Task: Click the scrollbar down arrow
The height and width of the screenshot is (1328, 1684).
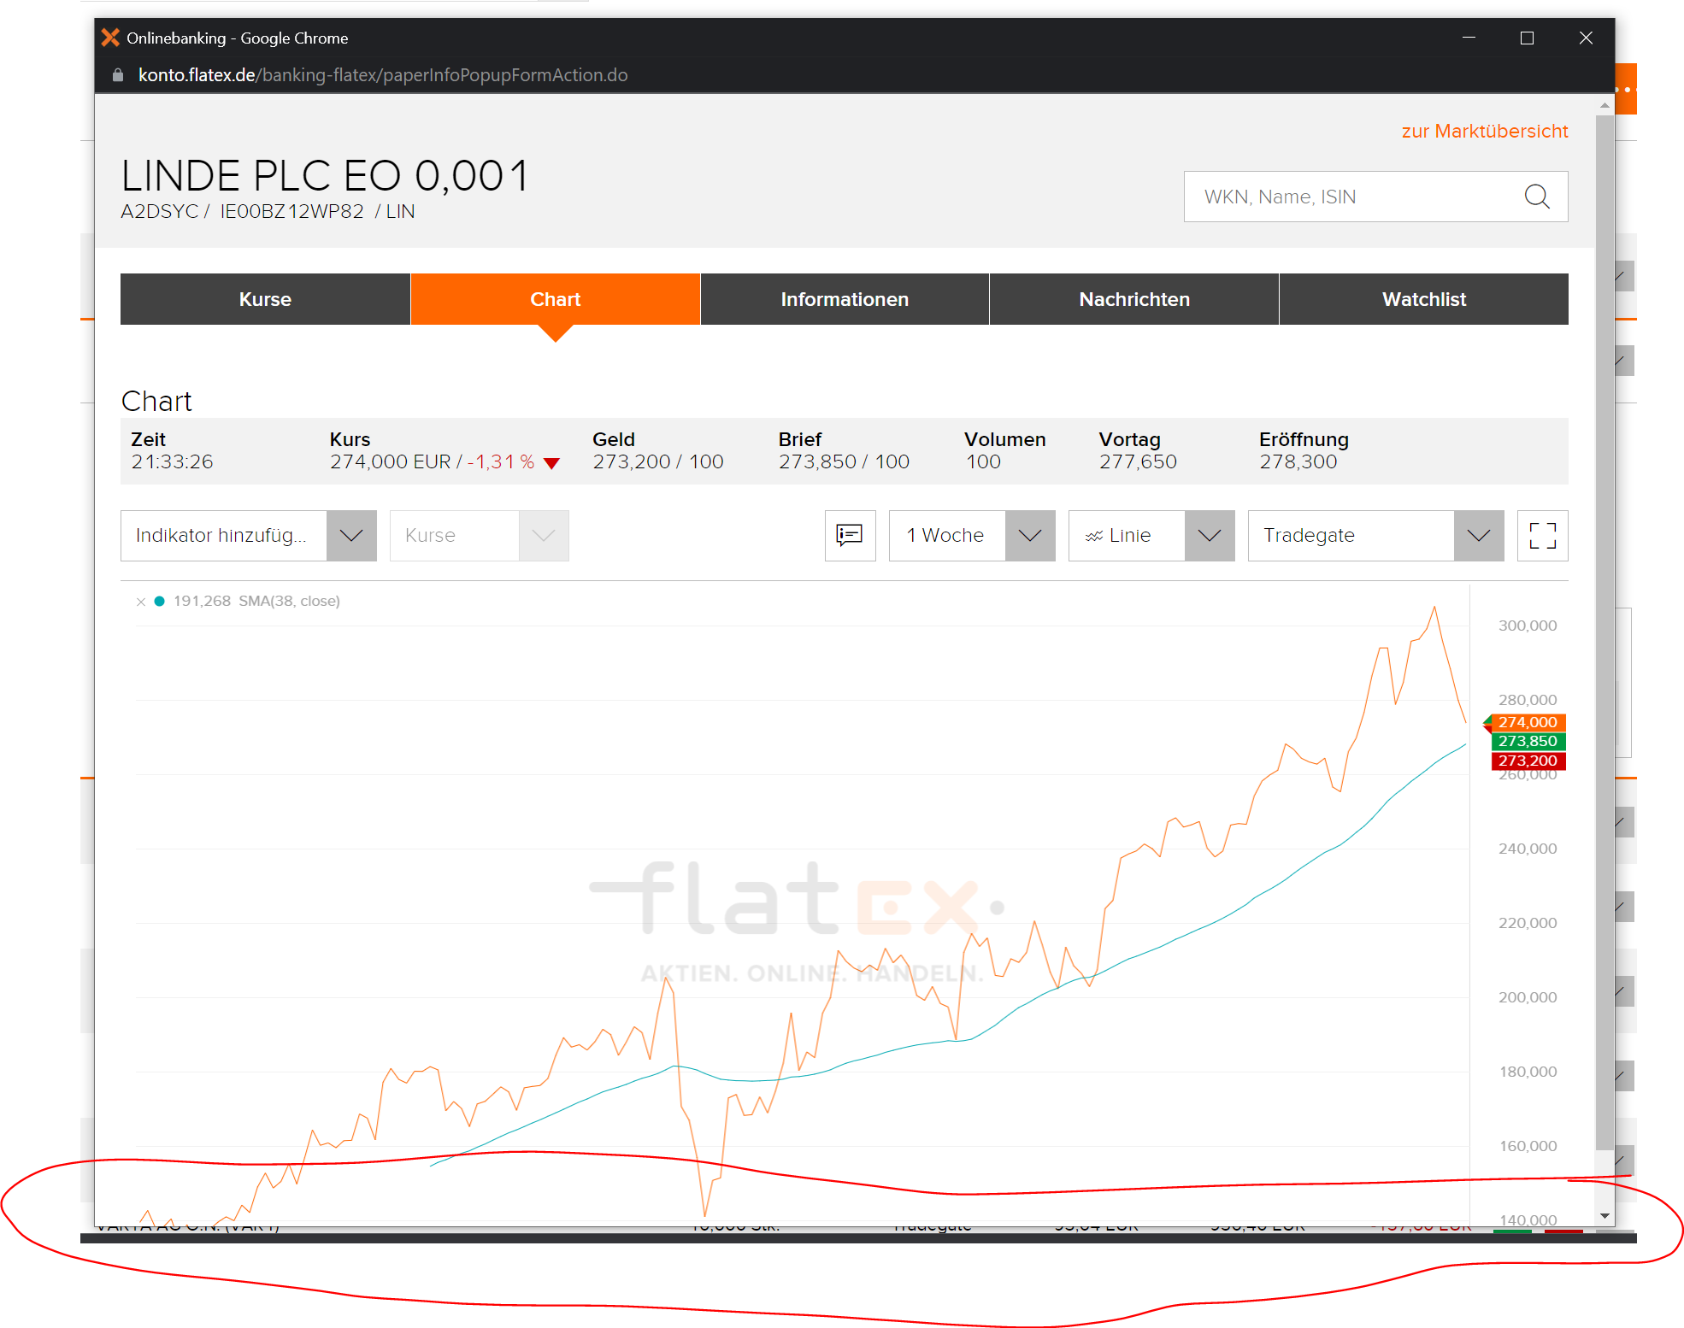Action: pyautogui.click(x=1605, y=1216)
